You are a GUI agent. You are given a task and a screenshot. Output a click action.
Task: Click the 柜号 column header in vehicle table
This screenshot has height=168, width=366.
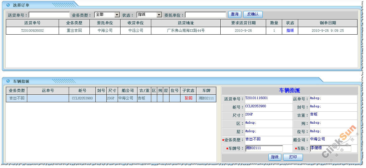click(82, 91)
